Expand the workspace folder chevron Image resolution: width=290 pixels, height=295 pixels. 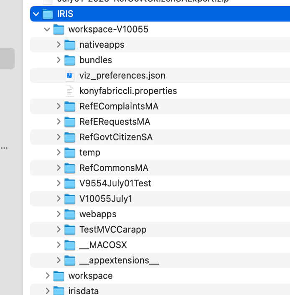tap(48, 276)
